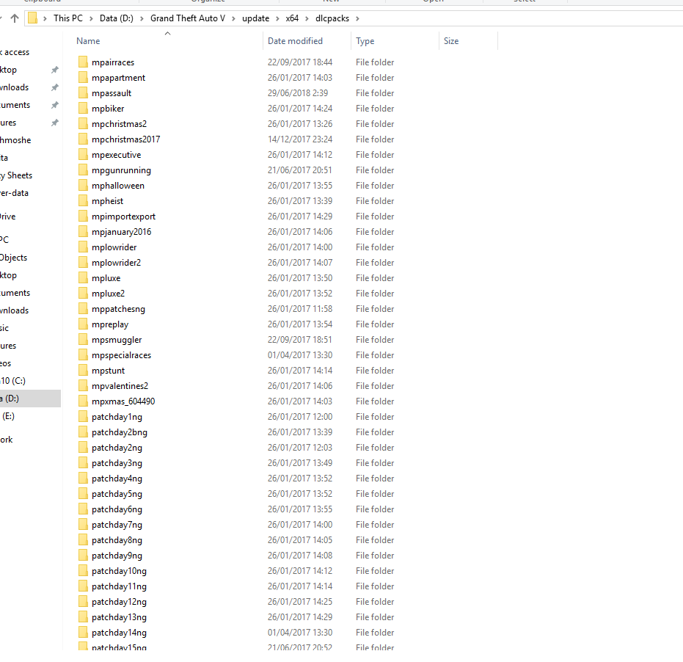Image resolution: width=683 pixels, height=662 pixels.
Task: Select the patchday2bng folder
Action: pos(120,432)
